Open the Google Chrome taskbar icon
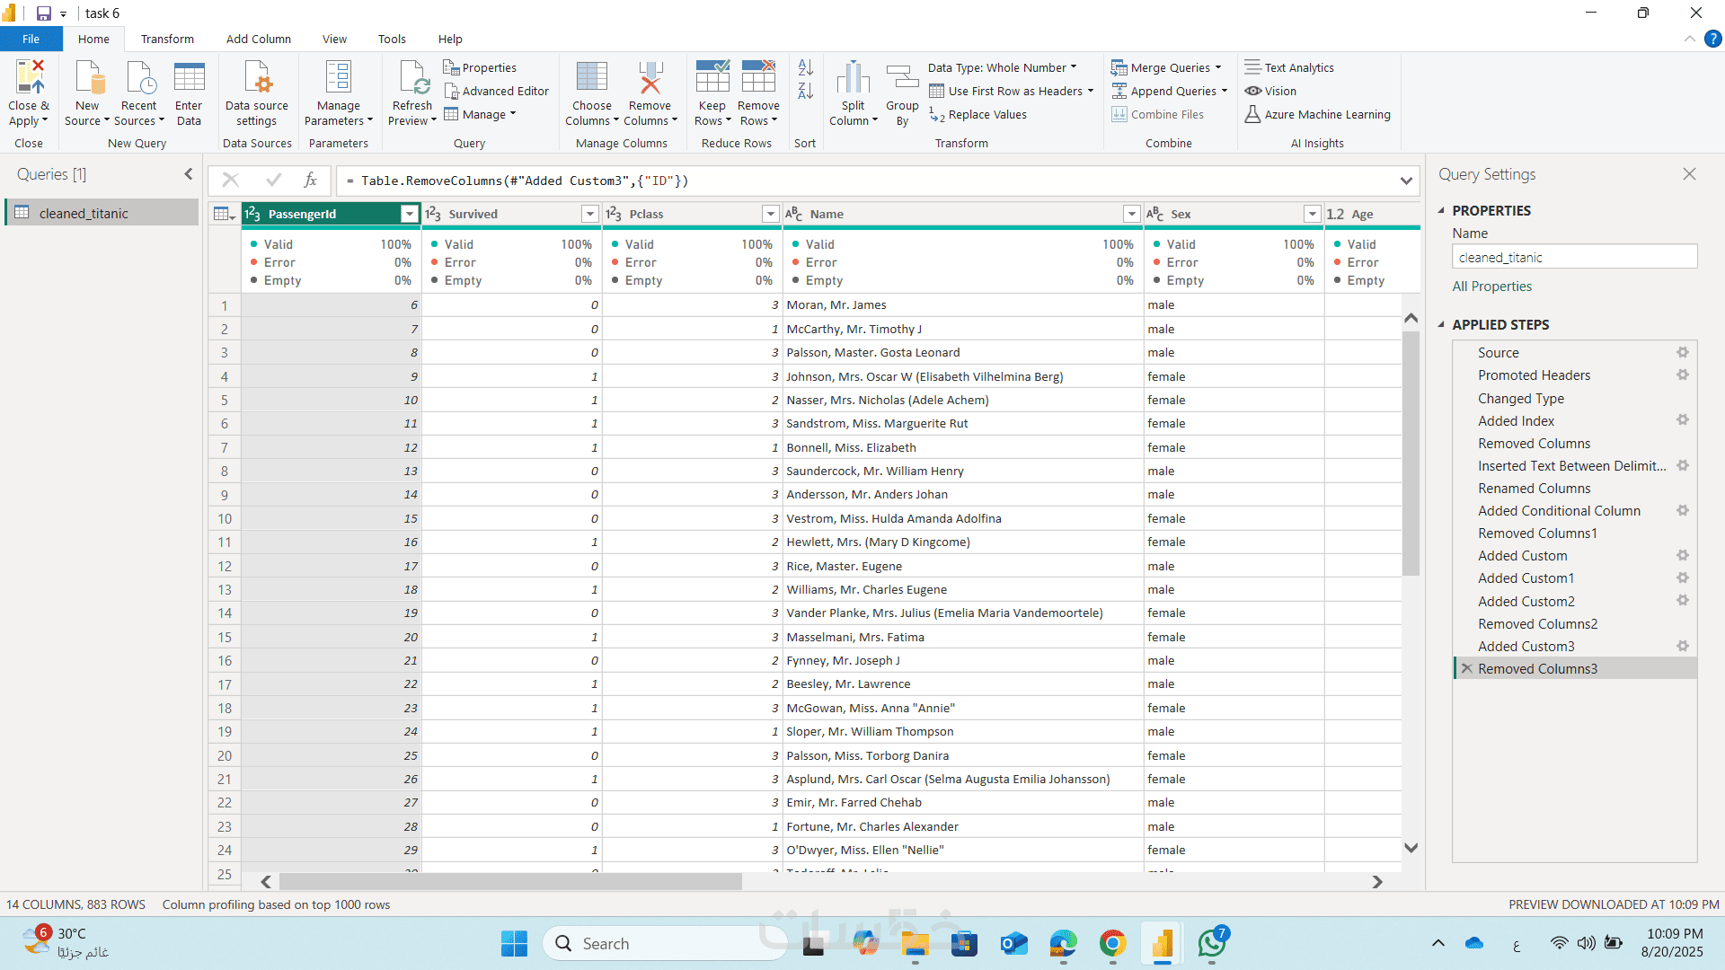1725x970 pixels. click(1112, 944)
